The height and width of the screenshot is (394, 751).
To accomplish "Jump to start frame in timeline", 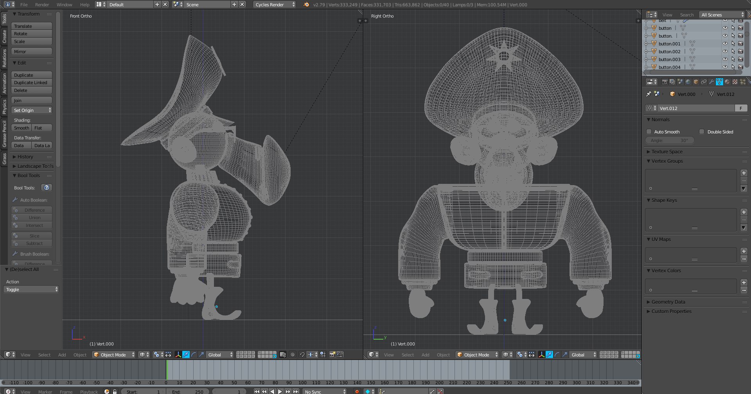I will pyautogui.click(x=257, y=391).
